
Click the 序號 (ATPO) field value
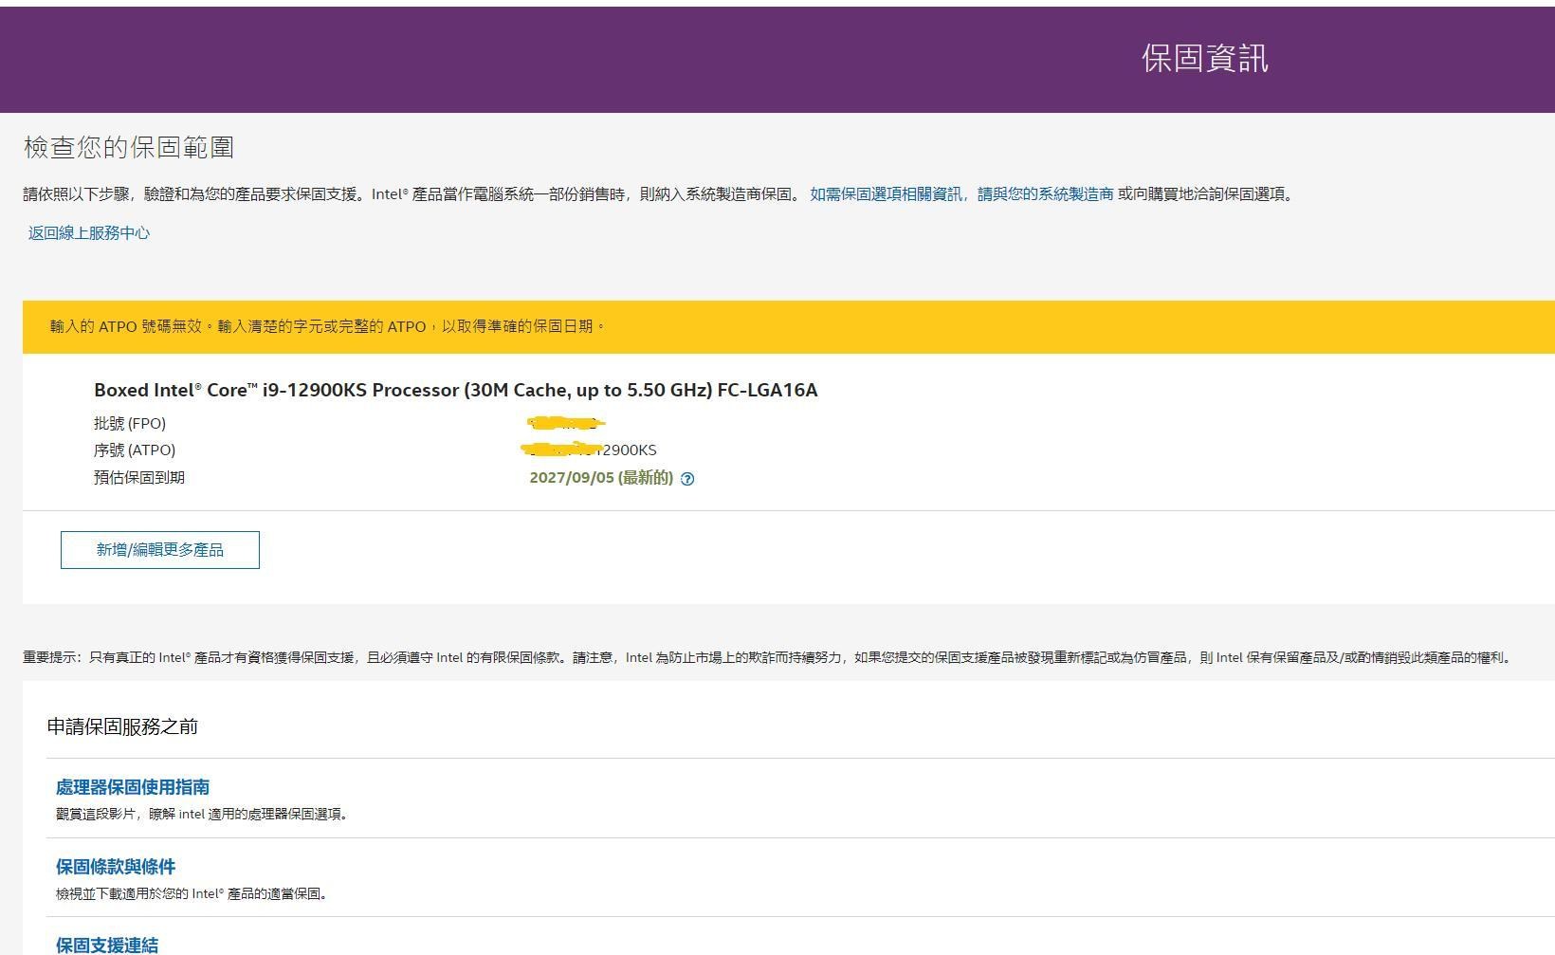click(588, 450)
